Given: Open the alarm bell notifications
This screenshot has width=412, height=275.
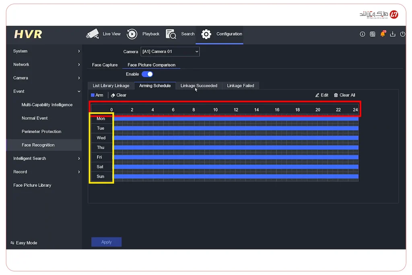Looking at the screenshot, I should click(382, 34).
